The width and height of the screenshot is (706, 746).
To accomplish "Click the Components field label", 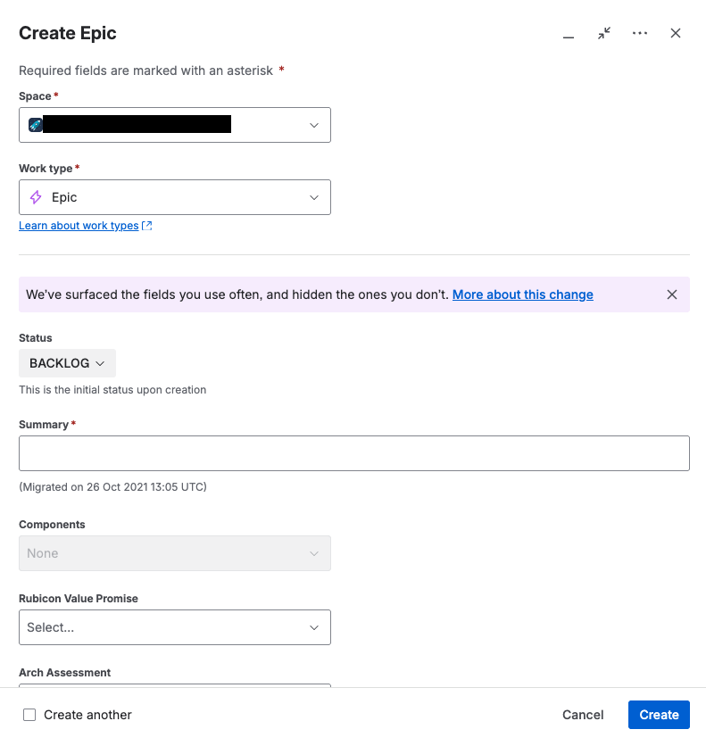I will pyautogui.click(x=52, y=525).
